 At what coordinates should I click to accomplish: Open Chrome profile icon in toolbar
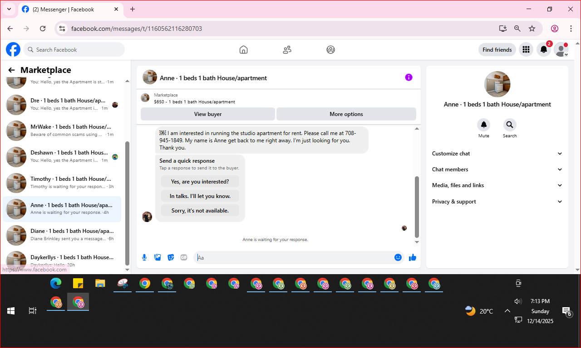pos(555,29)
